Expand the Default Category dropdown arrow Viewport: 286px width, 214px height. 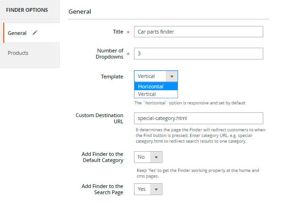point(156,157)
